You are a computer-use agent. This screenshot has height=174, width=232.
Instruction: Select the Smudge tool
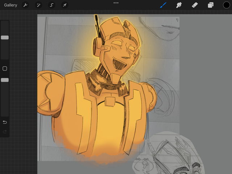(179, 5)
